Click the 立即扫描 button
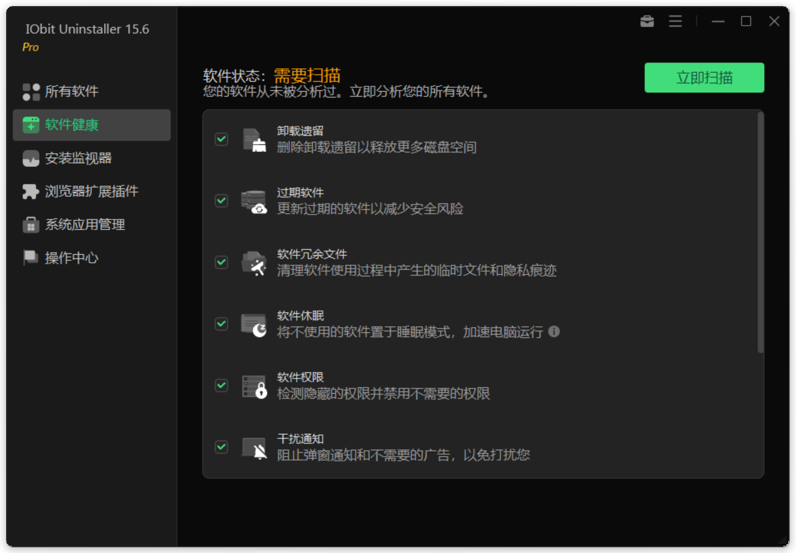 pos(704,78)
